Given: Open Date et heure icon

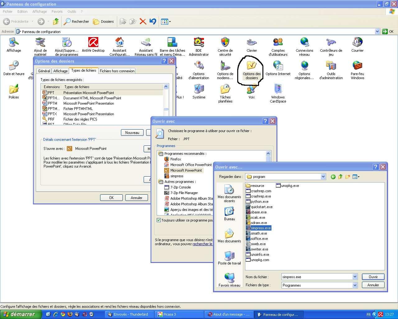Looking at the screenshot, I should click(14, 68).
